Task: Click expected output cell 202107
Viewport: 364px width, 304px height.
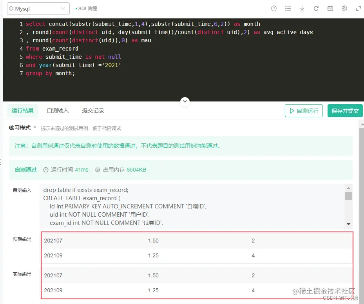Action: 53,241
